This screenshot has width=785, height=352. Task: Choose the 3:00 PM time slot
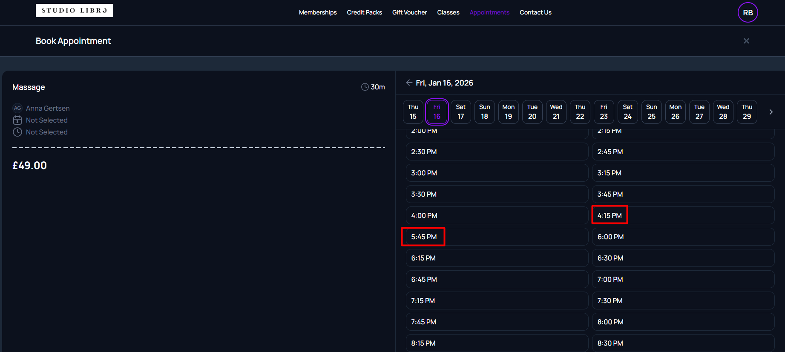[497, 173]
